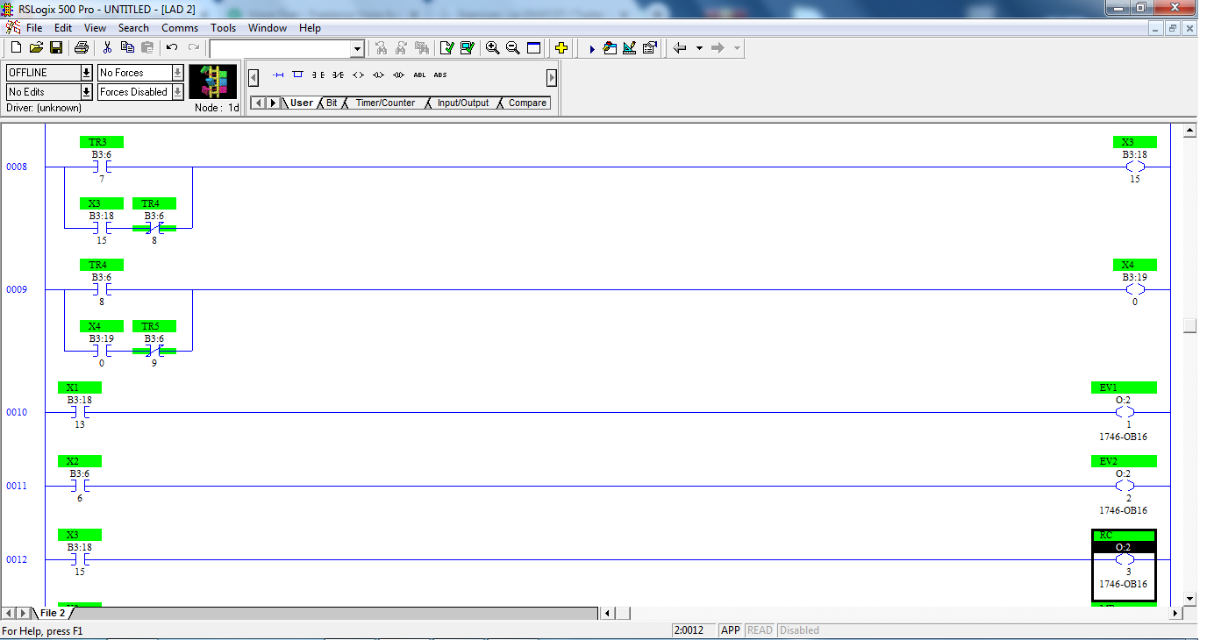Click the Cut scissors icon

107,47
